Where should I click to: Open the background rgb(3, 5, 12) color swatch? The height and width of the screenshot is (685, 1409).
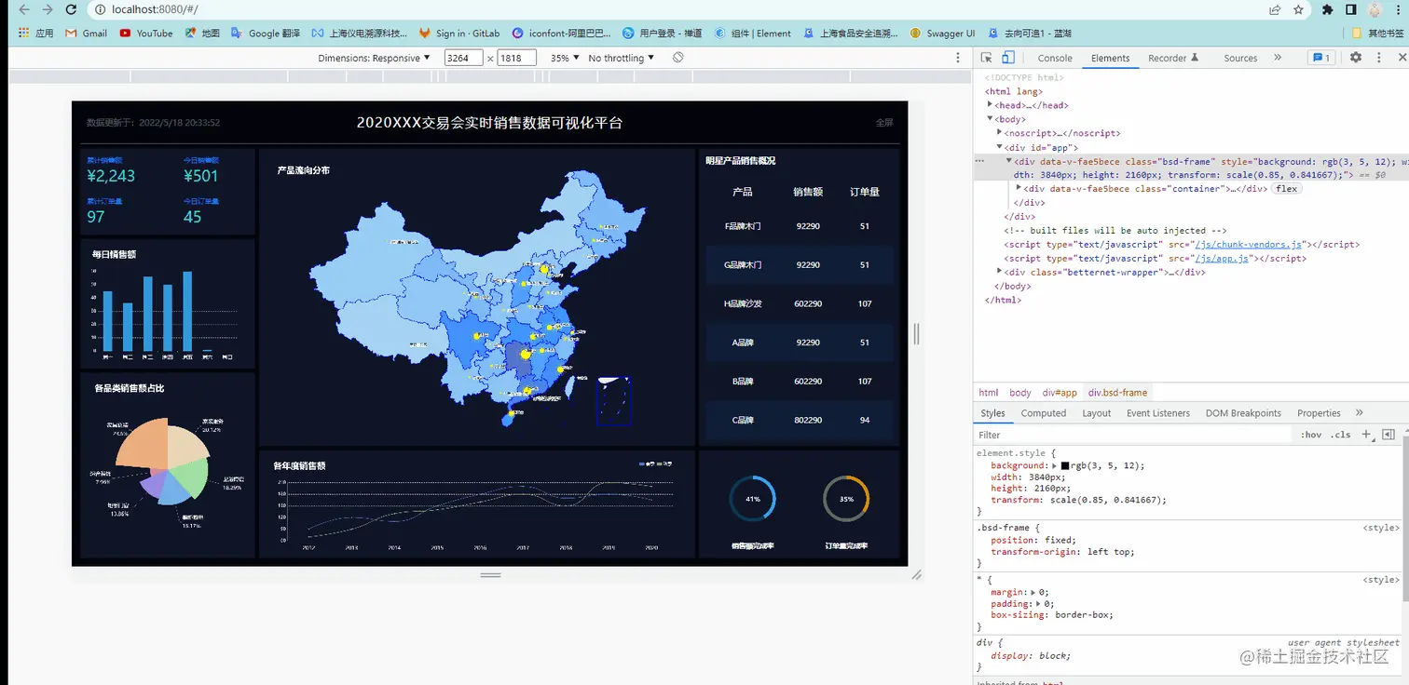[x=1065, y=465]
